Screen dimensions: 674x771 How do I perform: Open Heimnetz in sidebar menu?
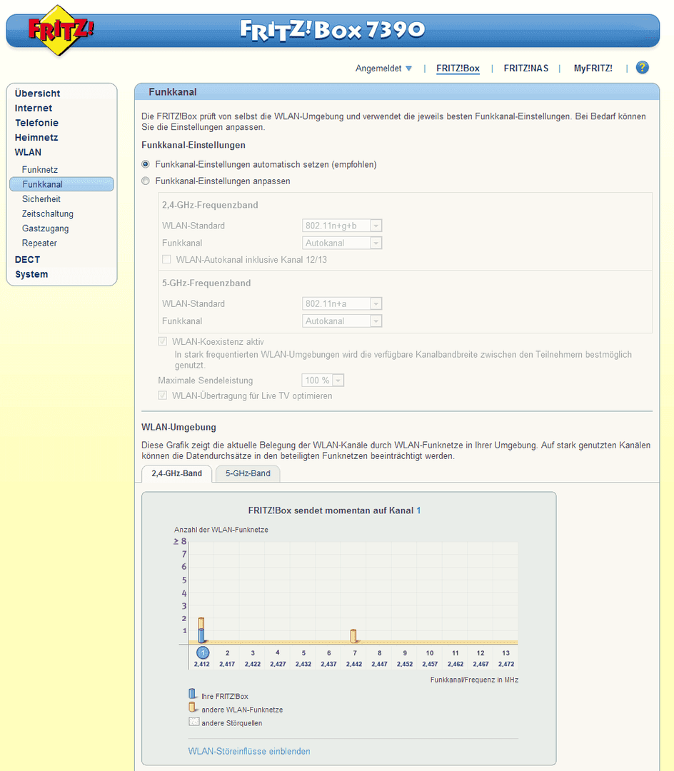click(x=36, y=138)
